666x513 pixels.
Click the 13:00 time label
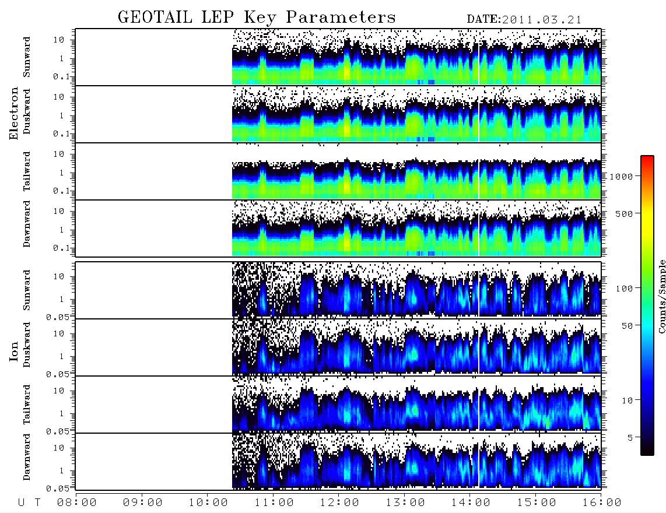(405, 503)
